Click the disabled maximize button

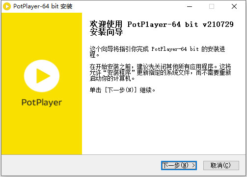tap(212, 6)
